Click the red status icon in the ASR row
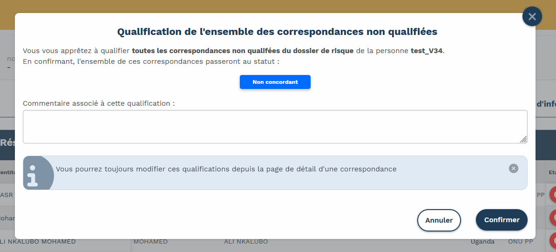Screen dimensions: 556x252 tap(553, 195)
